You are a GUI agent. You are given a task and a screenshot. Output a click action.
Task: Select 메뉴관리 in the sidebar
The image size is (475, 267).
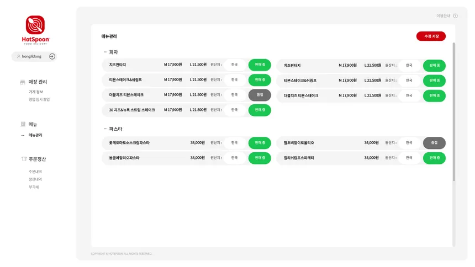coord(35,135)
